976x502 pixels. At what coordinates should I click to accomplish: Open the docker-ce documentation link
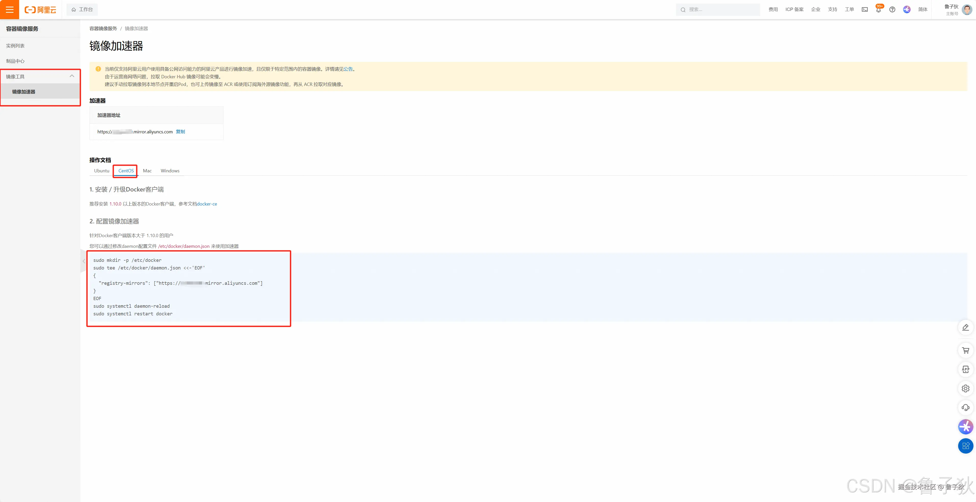pos(207,204)
